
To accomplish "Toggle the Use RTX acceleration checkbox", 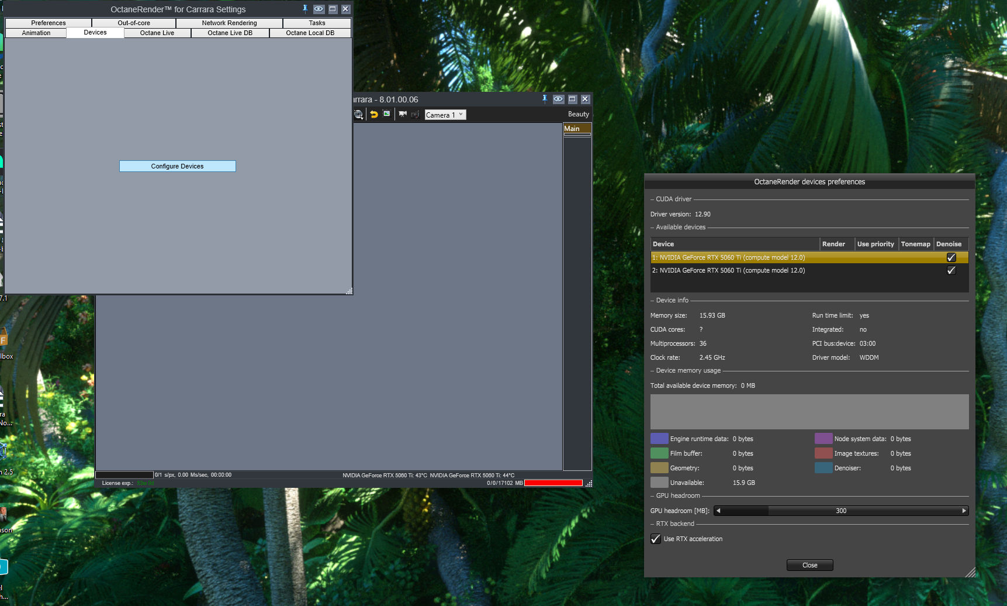I will click(x=656, y=539).
